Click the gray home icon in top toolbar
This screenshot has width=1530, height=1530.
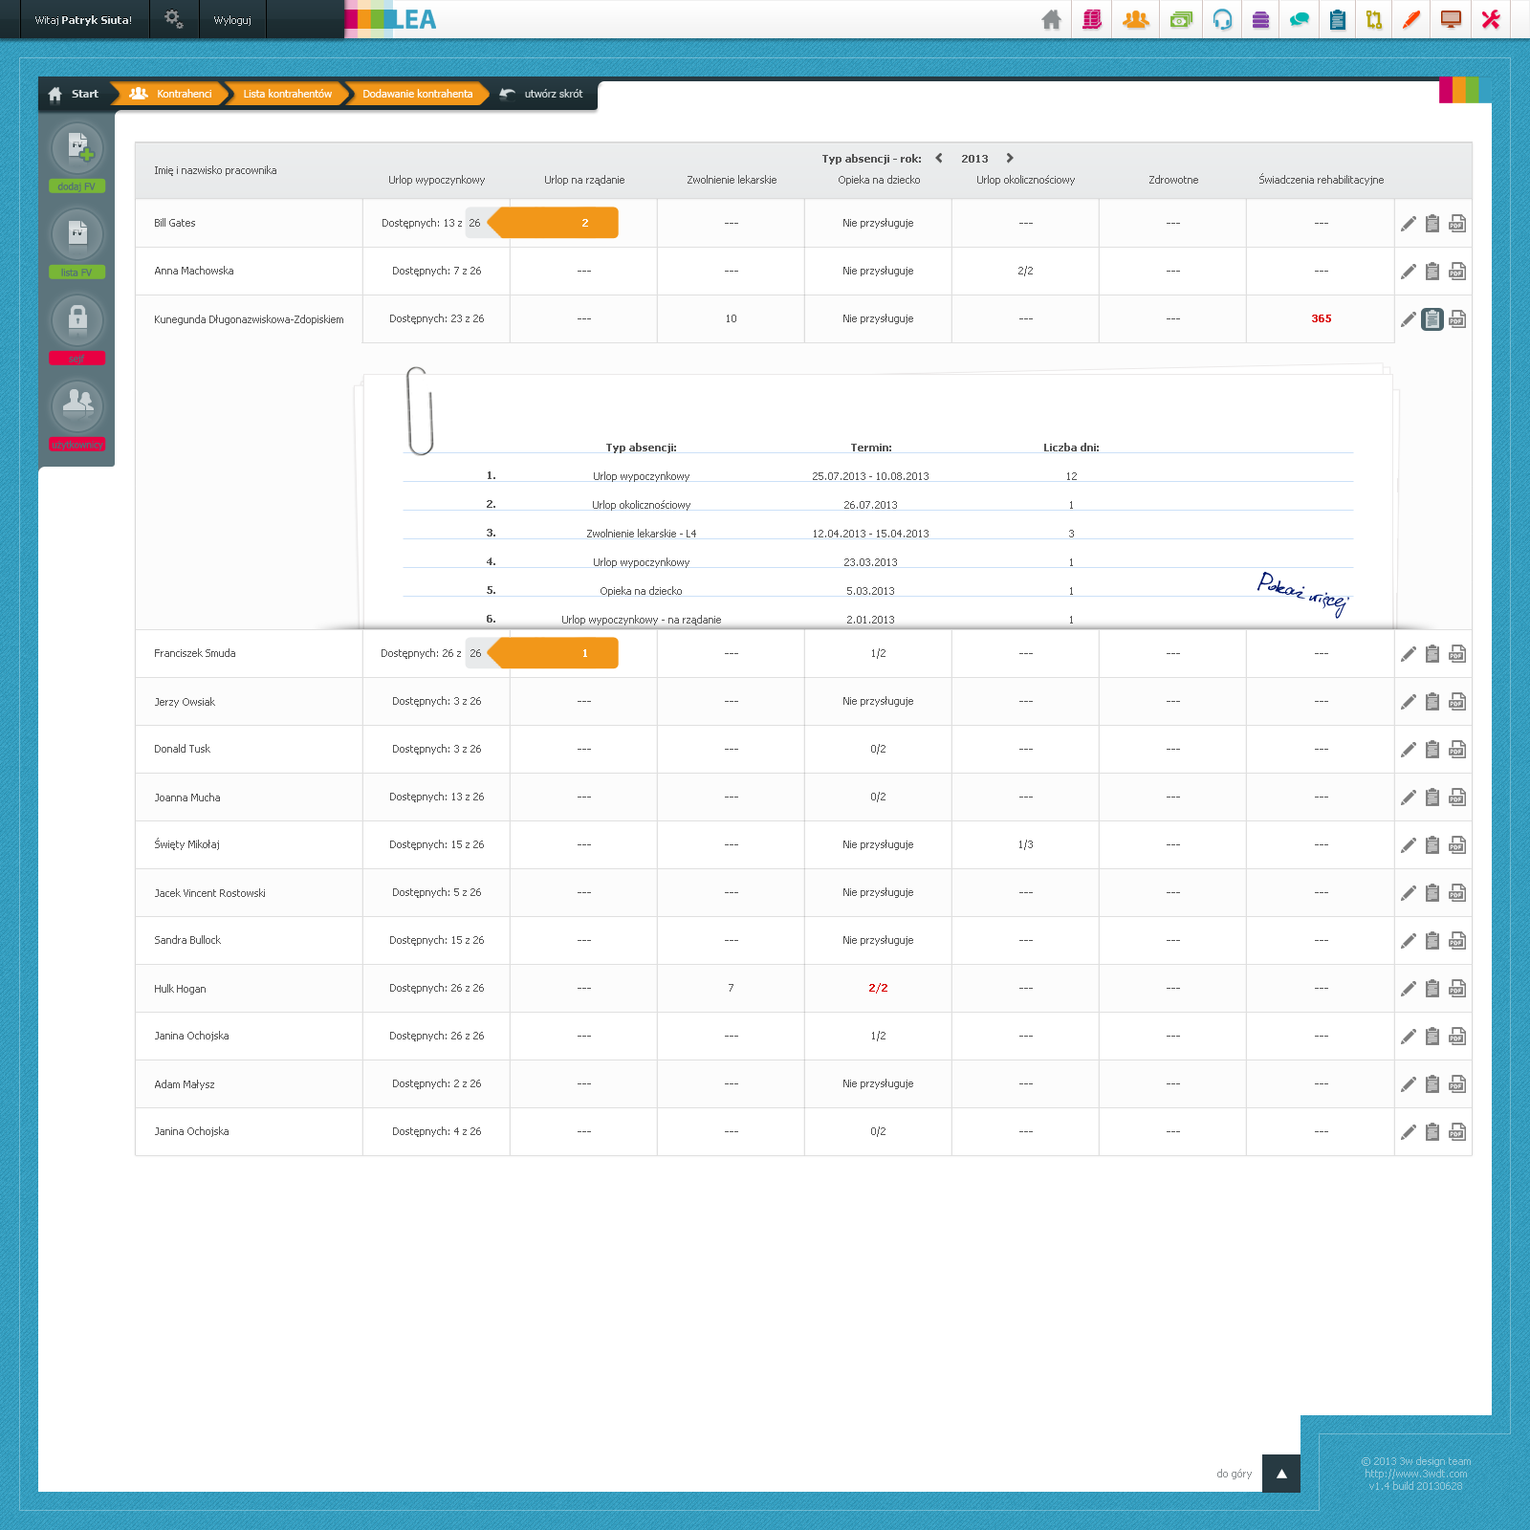pyautogui.click(x=1051, y=20)
